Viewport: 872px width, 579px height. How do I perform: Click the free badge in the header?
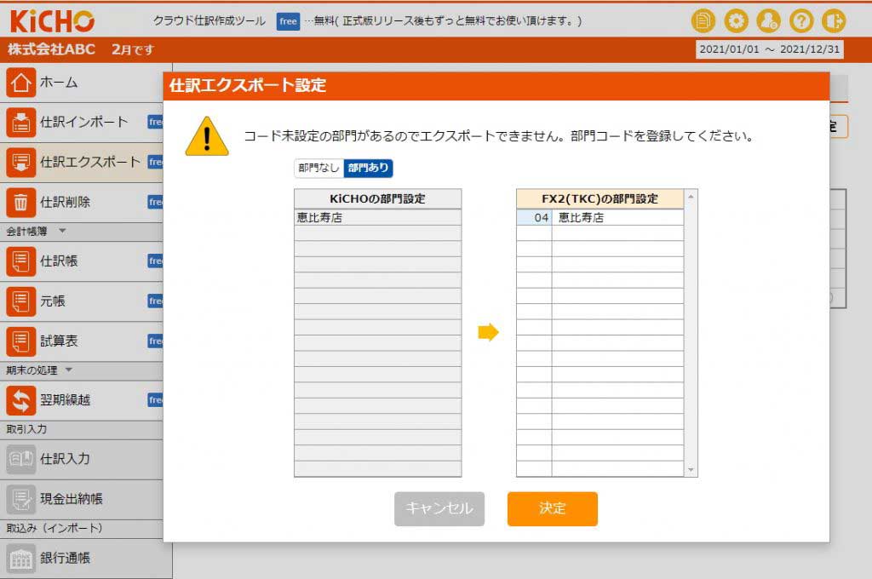[x=288, y=21]
